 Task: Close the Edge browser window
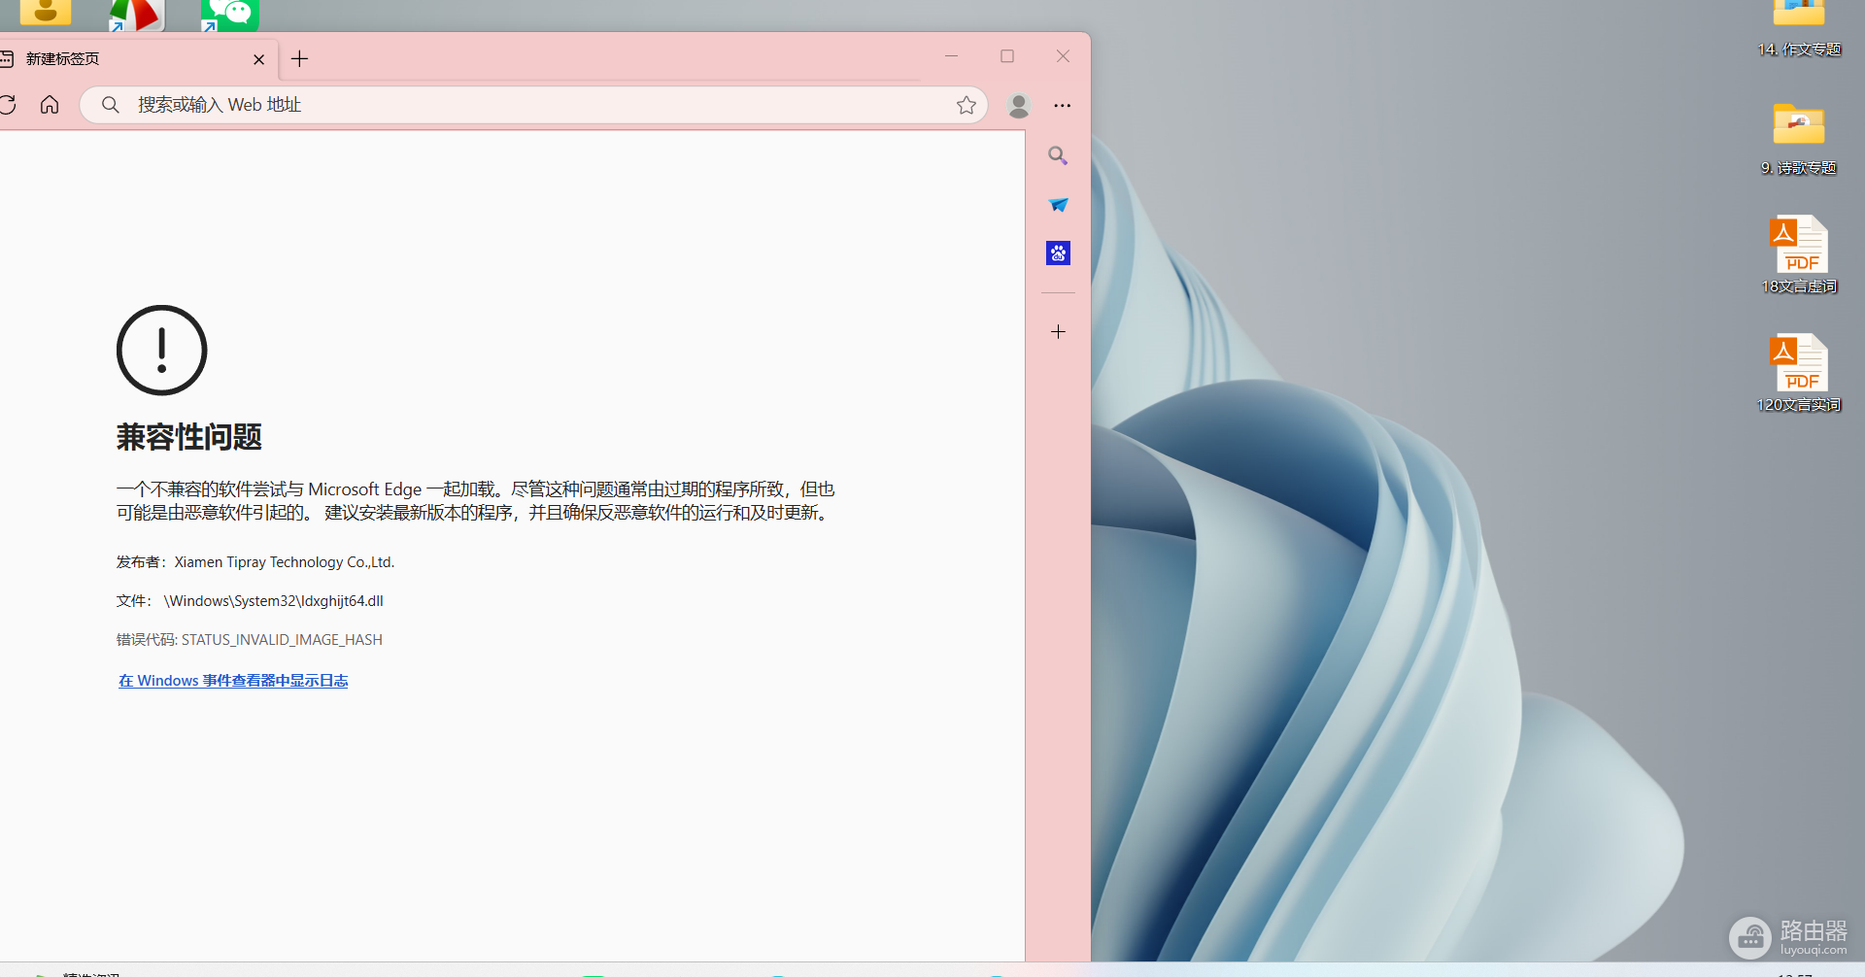[1063, 56]
